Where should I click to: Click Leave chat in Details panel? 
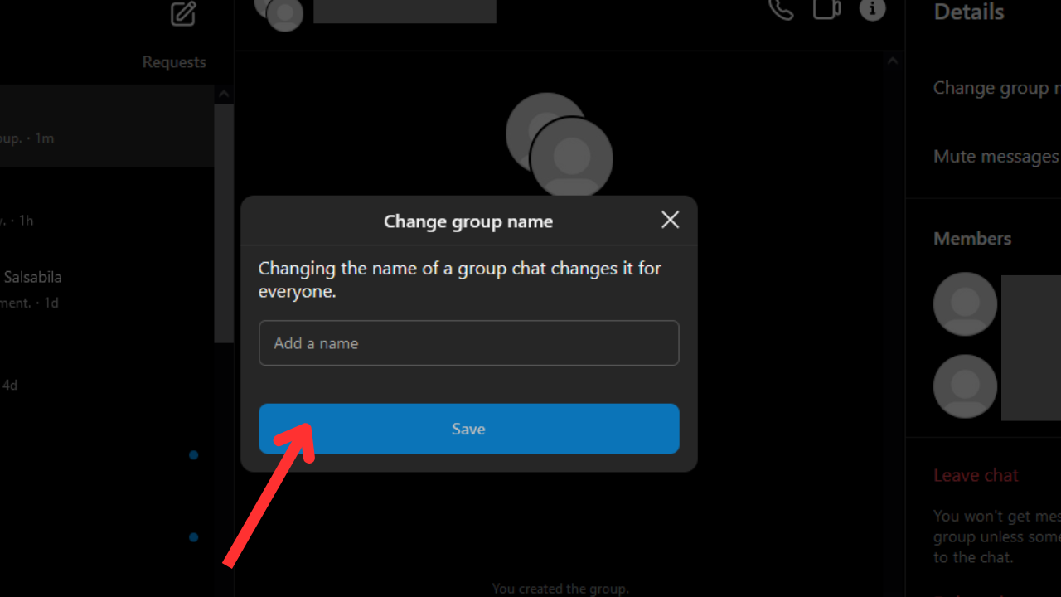coord(976,475)
